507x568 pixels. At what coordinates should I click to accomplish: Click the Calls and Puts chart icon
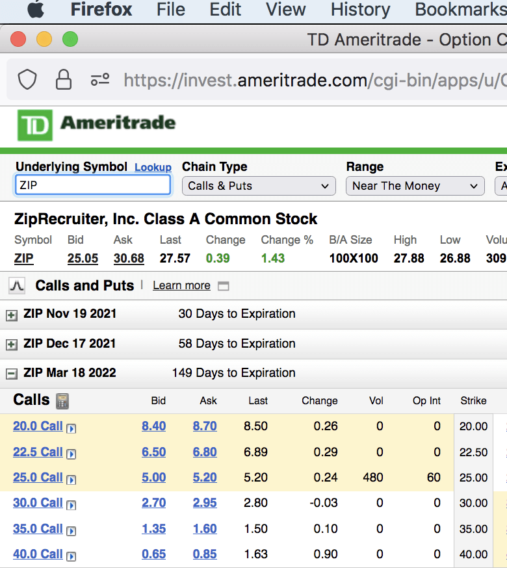(16, 285)
